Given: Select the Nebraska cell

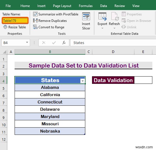Looking at the screenshot, I should click(x=50, y=131).
